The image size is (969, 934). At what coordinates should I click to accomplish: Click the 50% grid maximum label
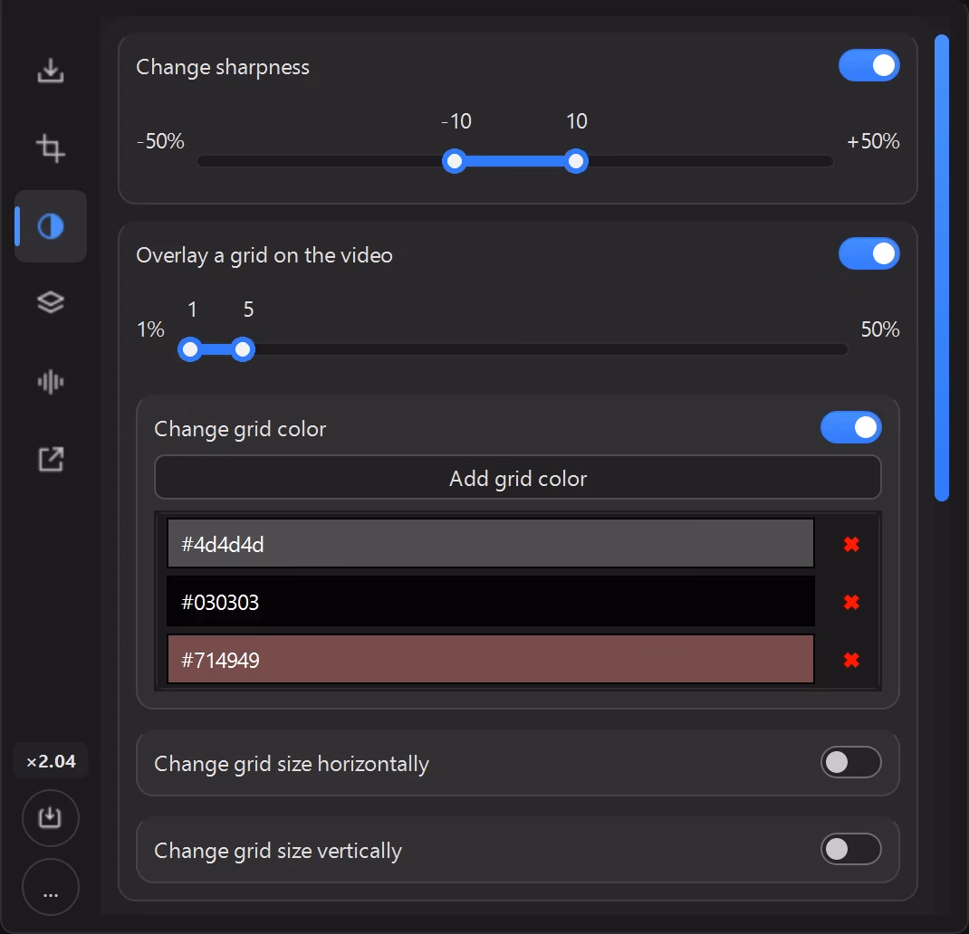click(880, 329)
